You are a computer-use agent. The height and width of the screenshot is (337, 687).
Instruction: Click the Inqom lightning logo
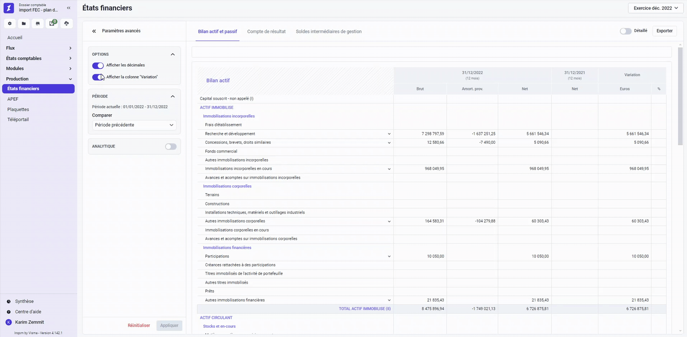(x=9, y=8)
